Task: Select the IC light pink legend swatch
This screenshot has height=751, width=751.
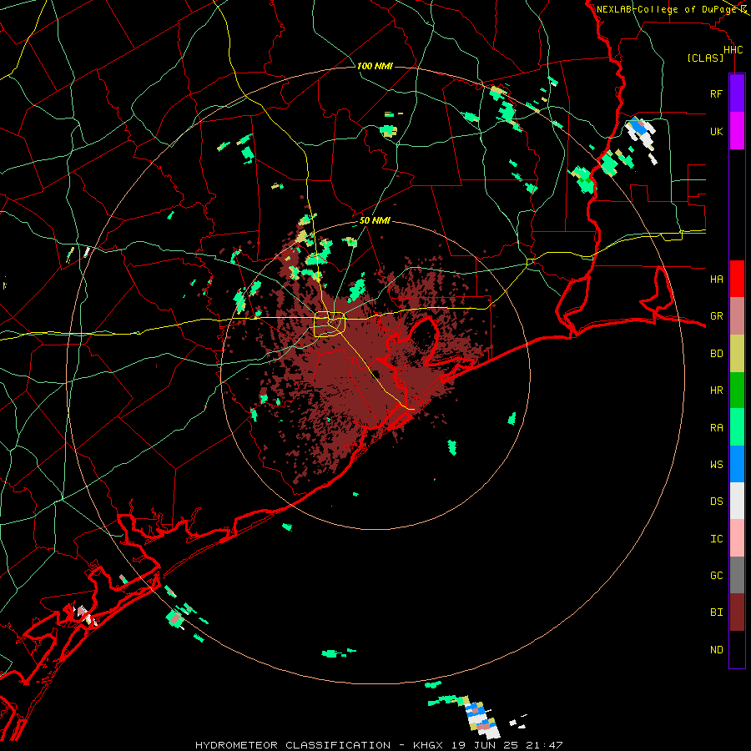Action: click(737, 538)
